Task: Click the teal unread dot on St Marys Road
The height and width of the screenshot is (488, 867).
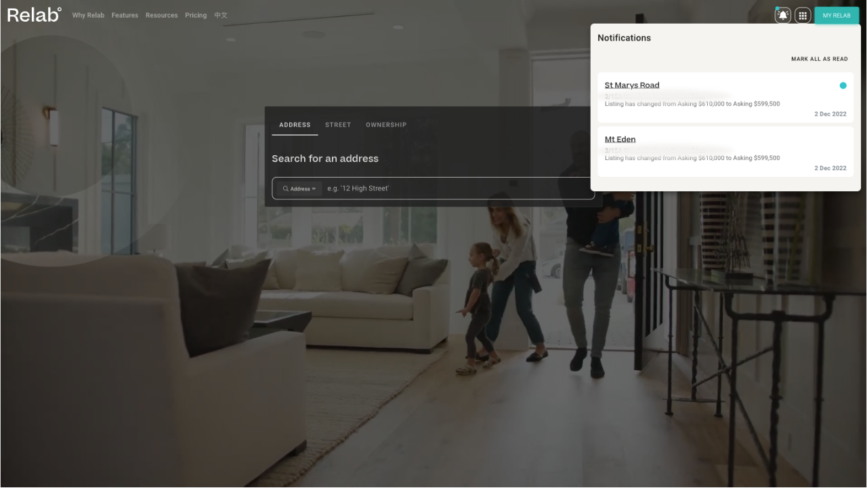Action: 843,85
